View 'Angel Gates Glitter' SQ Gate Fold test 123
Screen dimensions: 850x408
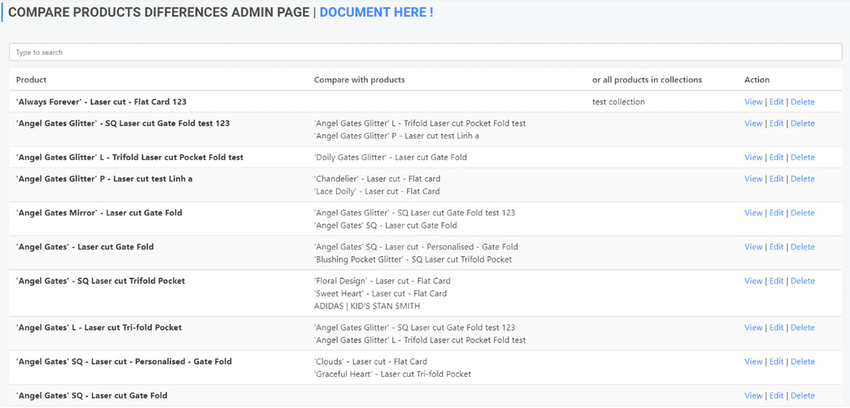tap(753, 123)
